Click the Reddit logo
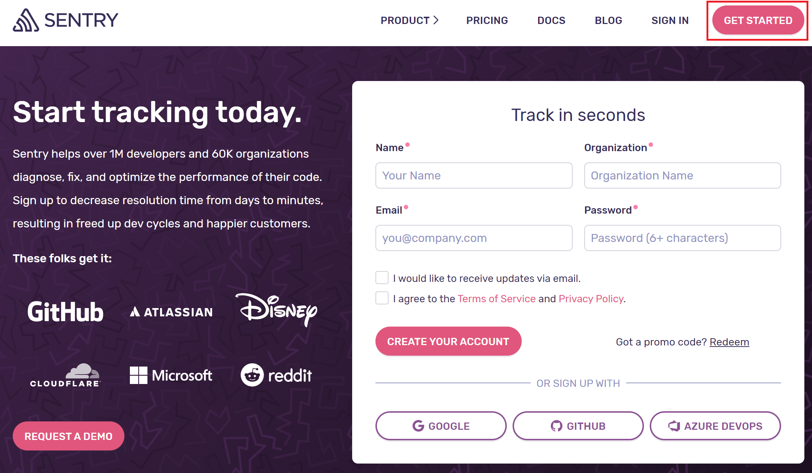 tap(276, 375)
